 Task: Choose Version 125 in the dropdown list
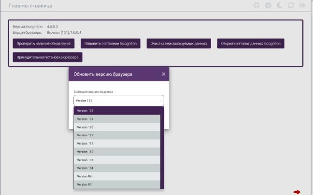click(117, 127)
